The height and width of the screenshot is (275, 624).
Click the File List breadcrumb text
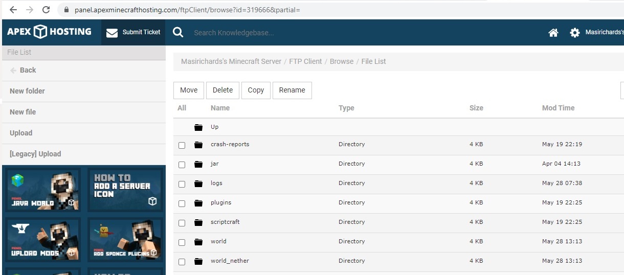373,61
